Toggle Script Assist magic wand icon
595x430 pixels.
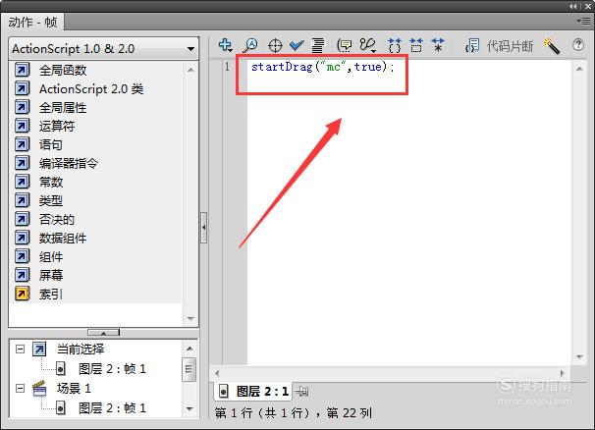coord(552,46)
